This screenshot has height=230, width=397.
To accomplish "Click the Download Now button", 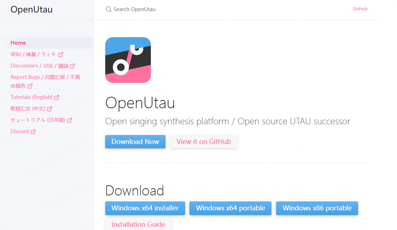I will tap(136, 141).
